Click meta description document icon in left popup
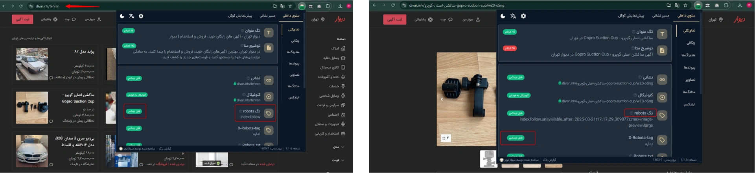The image size is (755, 173). (x=269, y=48)
